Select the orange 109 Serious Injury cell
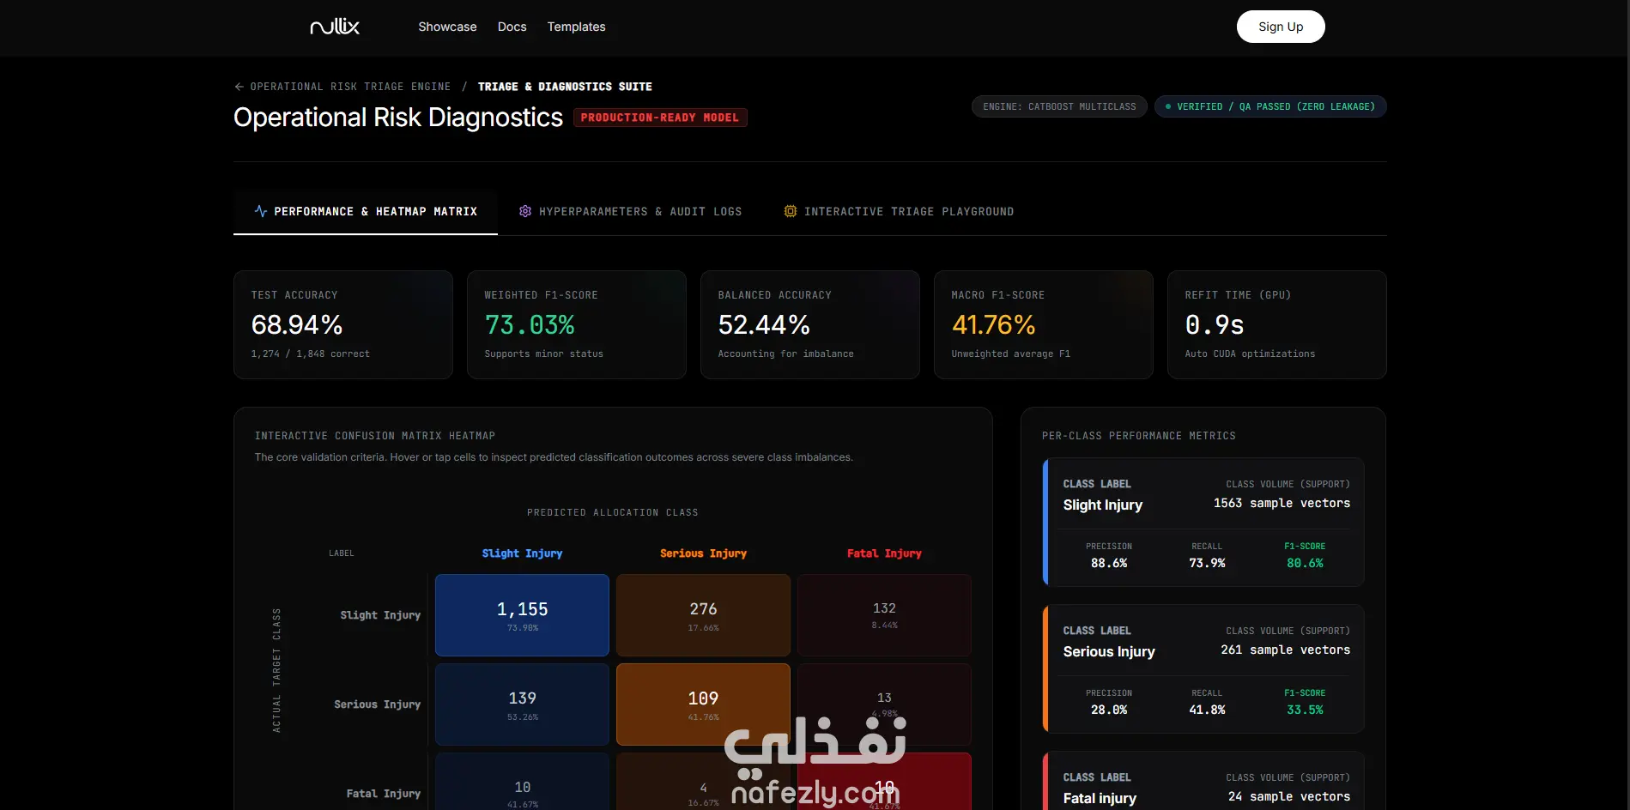 [703, 704]
